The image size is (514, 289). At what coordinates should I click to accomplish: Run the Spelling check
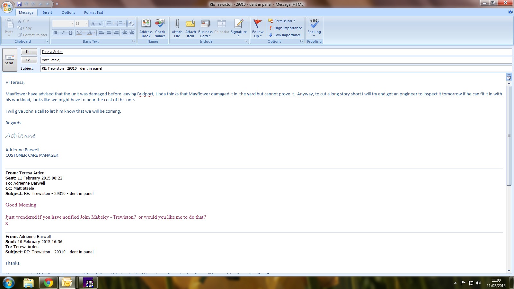(x=314, y=28)
